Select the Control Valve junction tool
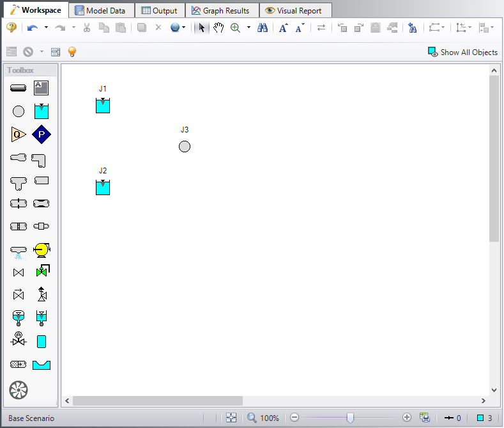Viewport: 504px width, 428px height. tap(43, 271)
